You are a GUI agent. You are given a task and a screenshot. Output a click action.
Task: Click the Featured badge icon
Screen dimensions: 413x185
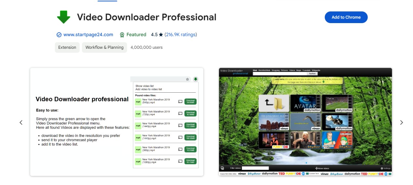pos(122,35)
